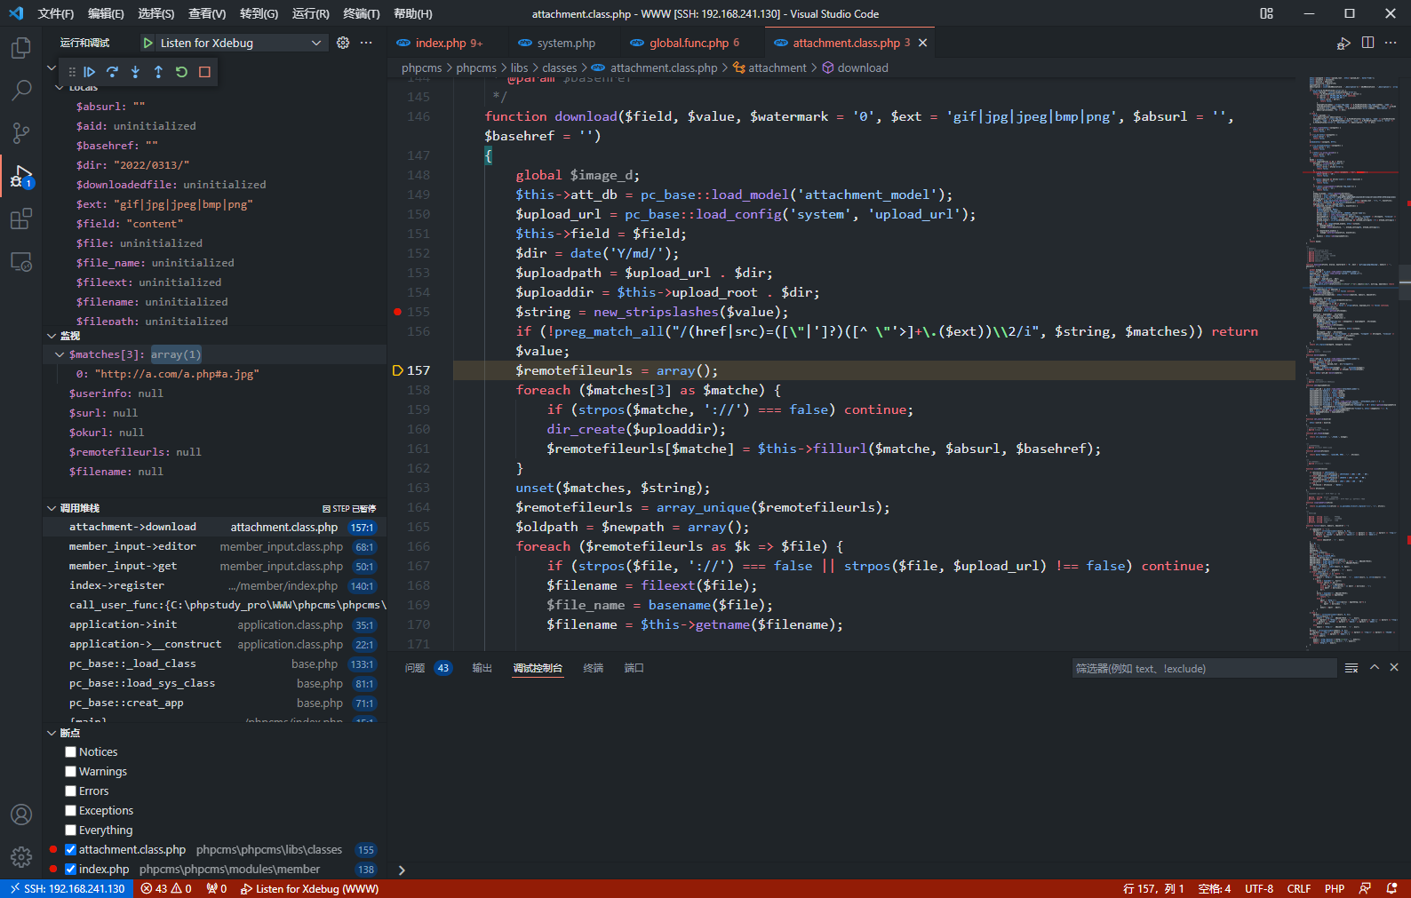1411x898 pixels.
Task: Select the member_input->editor call stack frame
Action: coord(132,546)
